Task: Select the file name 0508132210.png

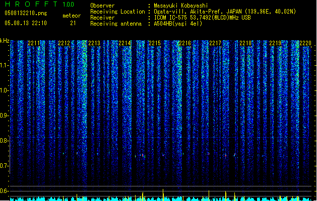Action: (26, 13)
